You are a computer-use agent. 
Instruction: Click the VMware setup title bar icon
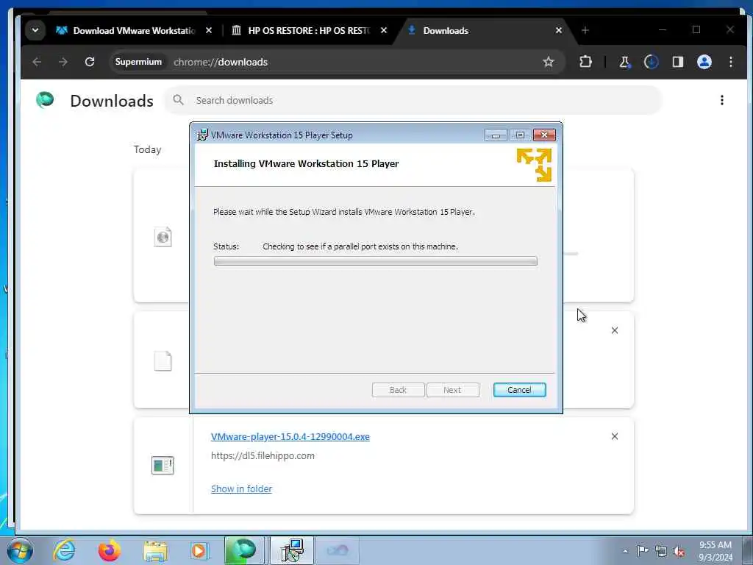point(203,135)
